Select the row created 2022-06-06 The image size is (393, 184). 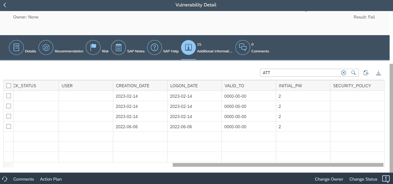9,126
